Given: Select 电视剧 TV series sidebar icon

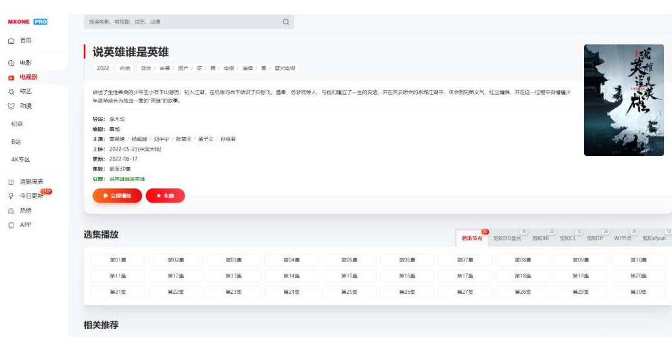Looking at the screenshot, I should (x=11, y=78).
